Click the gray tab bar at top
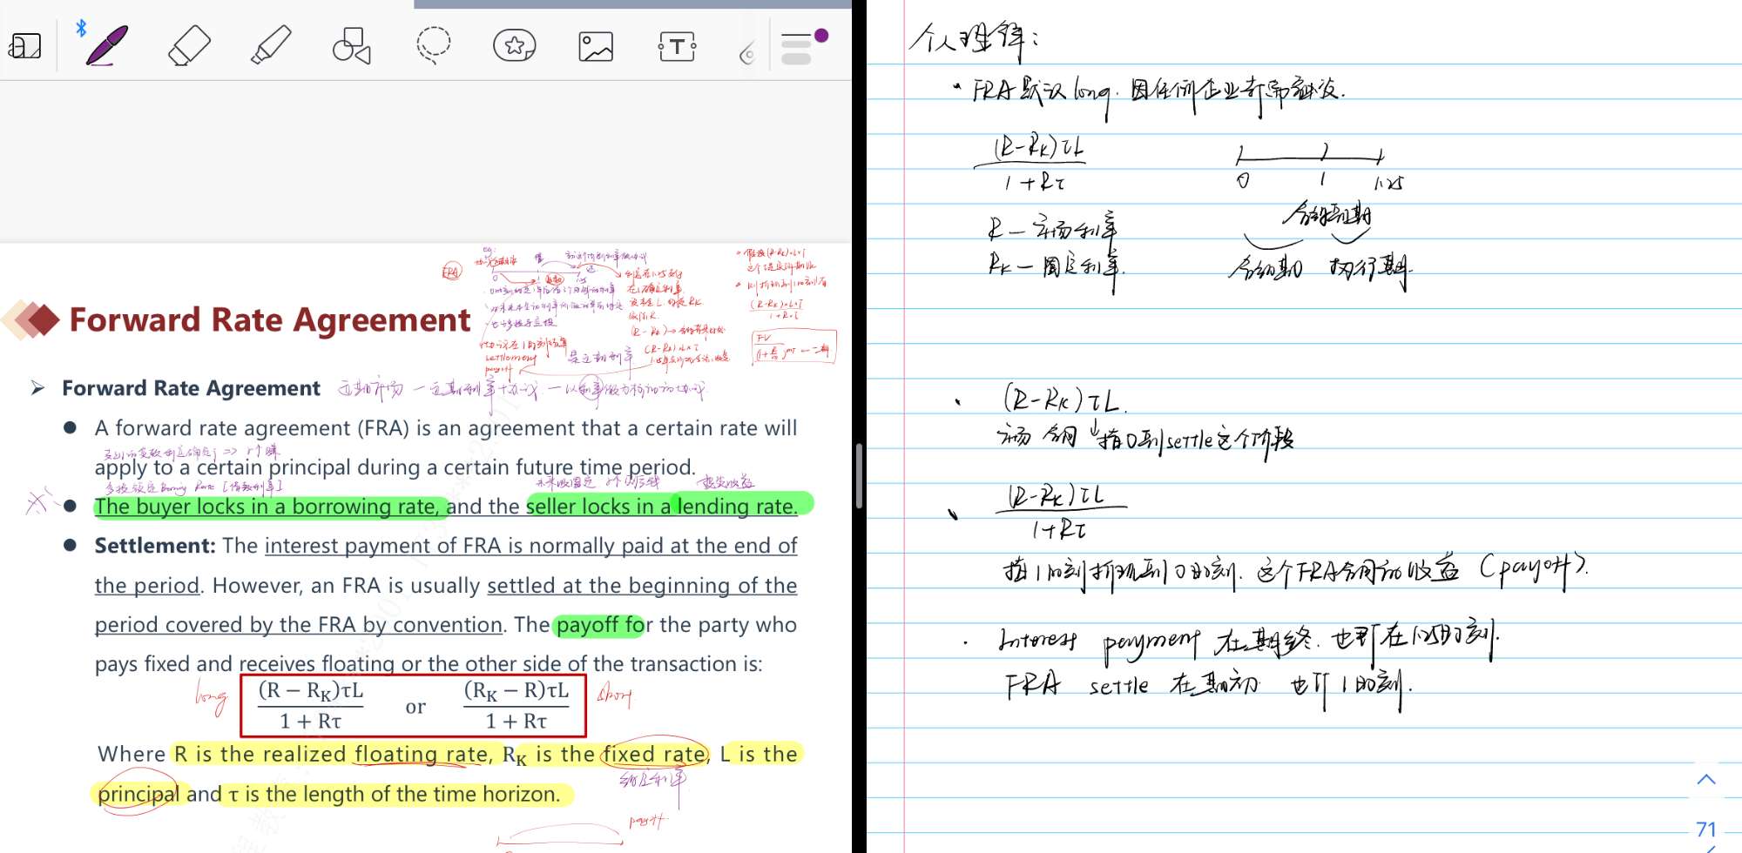Viewport: 1742px width, 853px height. point(632,4)
